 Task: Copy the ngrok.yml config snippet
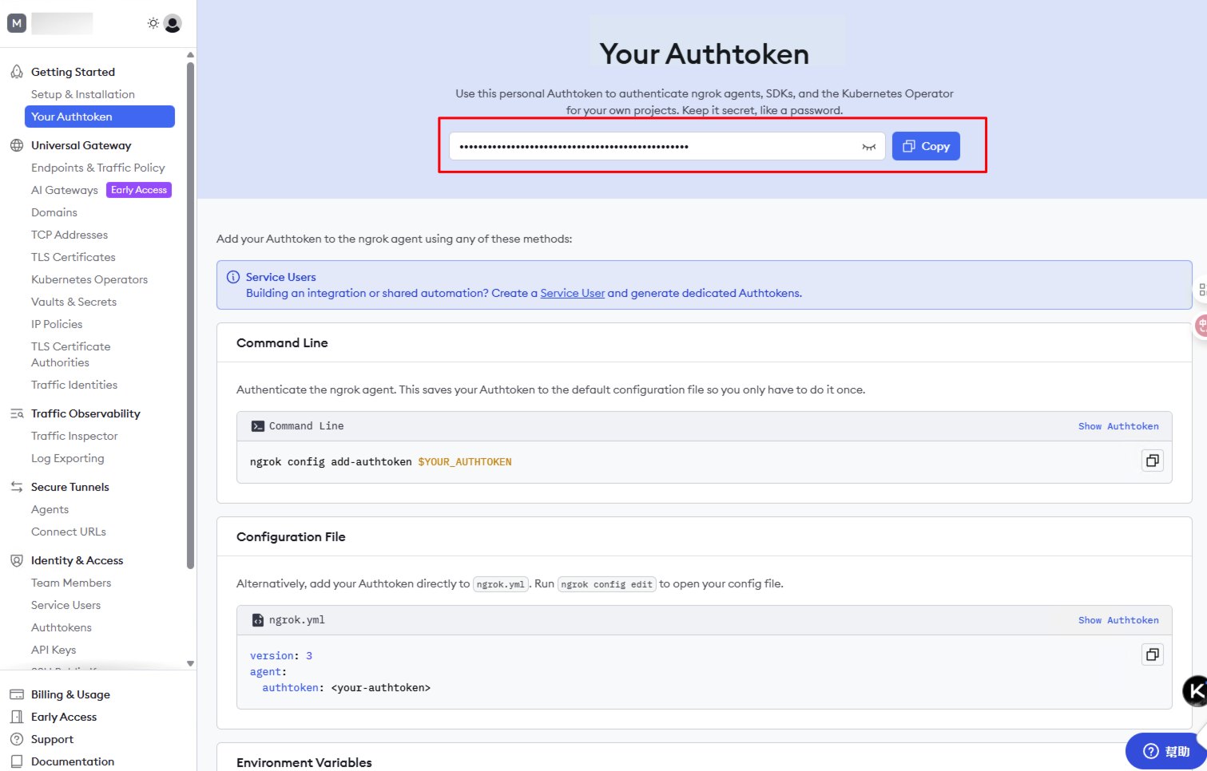point(1153,654)
